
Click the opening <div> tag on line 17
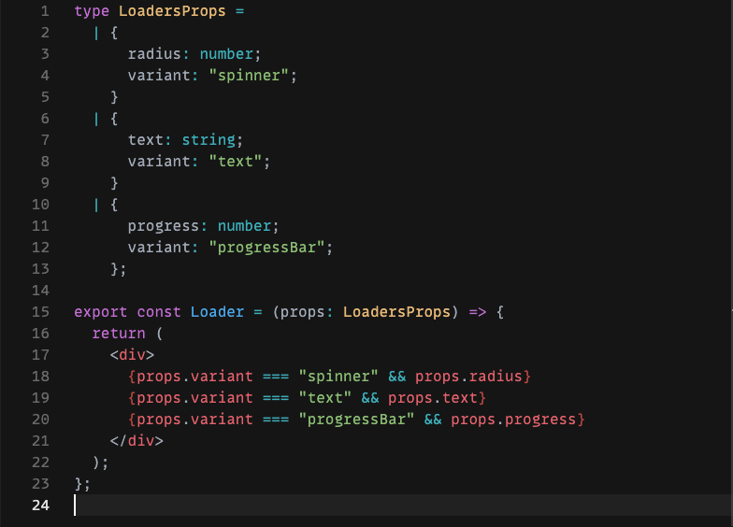(x=132, y=354)
